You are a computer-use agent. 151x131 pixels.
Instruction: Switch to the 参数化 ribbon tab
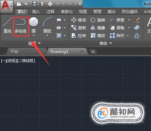(x=67, y=11)
